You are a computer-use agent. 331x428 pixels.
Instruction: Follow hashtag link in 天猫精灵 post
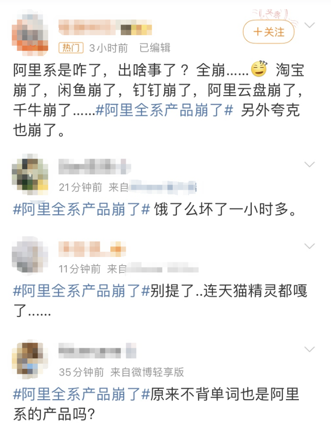point(82,291)
